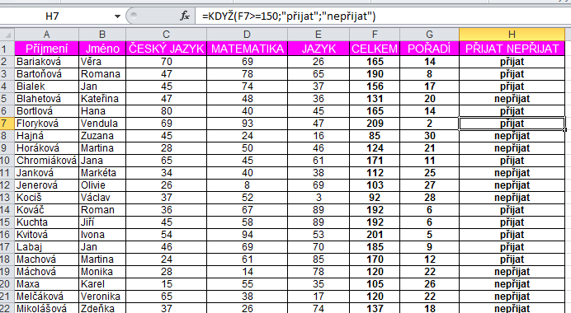
Task: Click the POŘADÍ value 30
Action: [x=429, y=136]
